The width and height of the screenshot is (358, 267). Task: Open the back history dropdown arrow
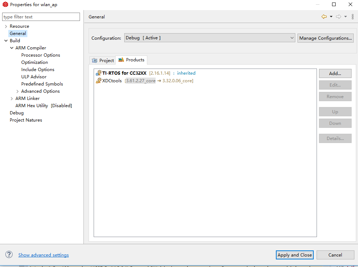[x=331, y=17]
